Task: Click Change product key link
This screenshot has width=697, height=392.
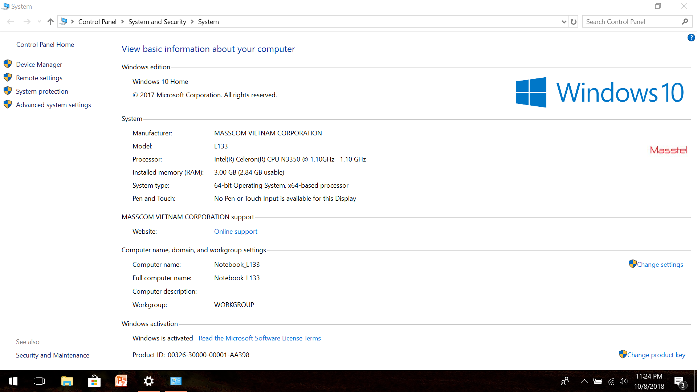Action: tap(656, 355)
